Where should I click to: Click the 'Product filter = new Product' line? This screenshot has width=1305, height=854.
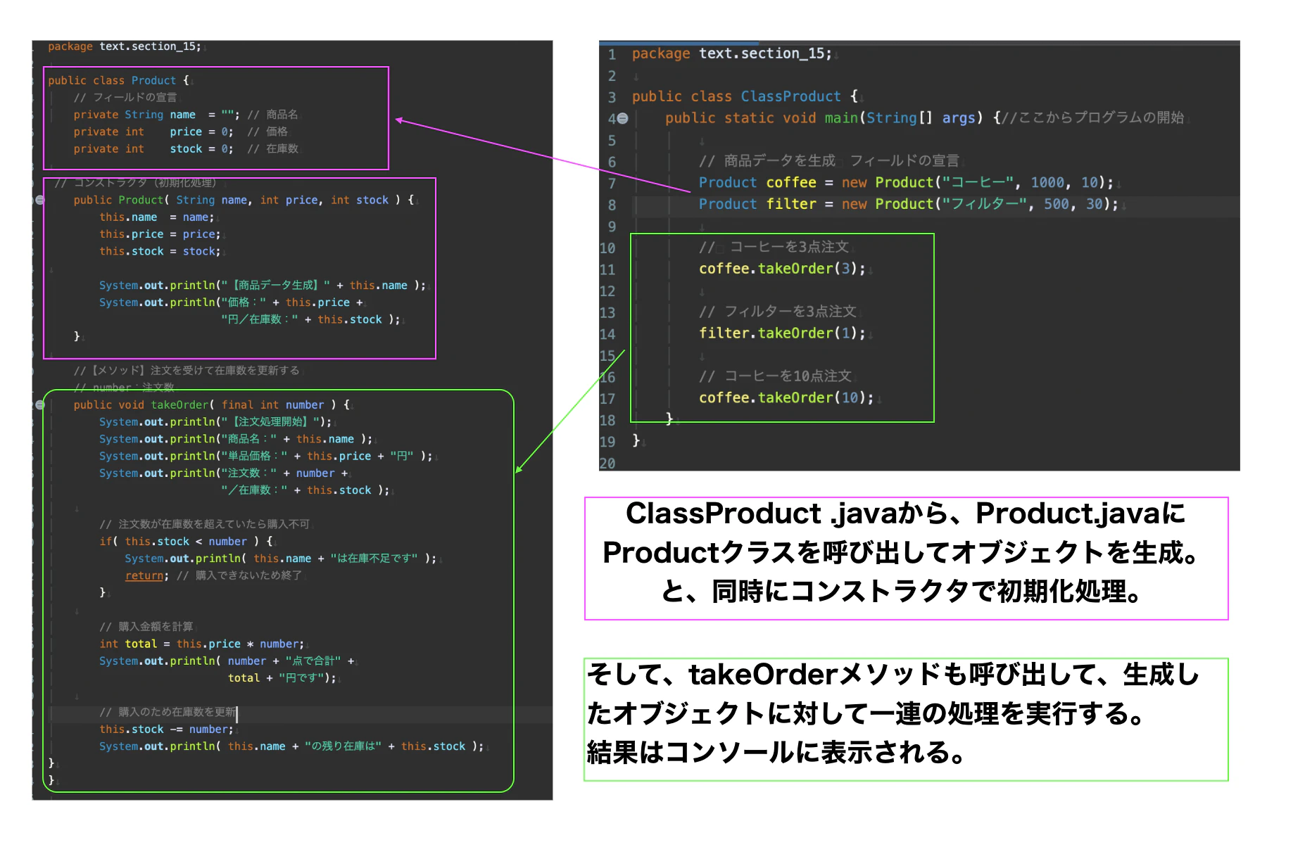click(x=909, y=204)
